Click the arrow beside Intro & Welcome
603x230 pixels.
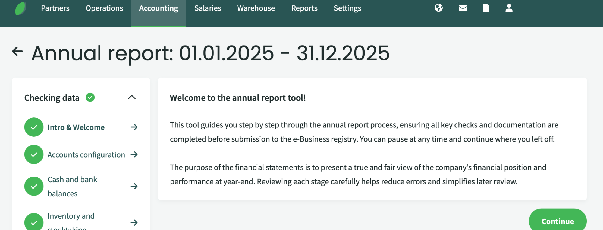tap(134, 127)
